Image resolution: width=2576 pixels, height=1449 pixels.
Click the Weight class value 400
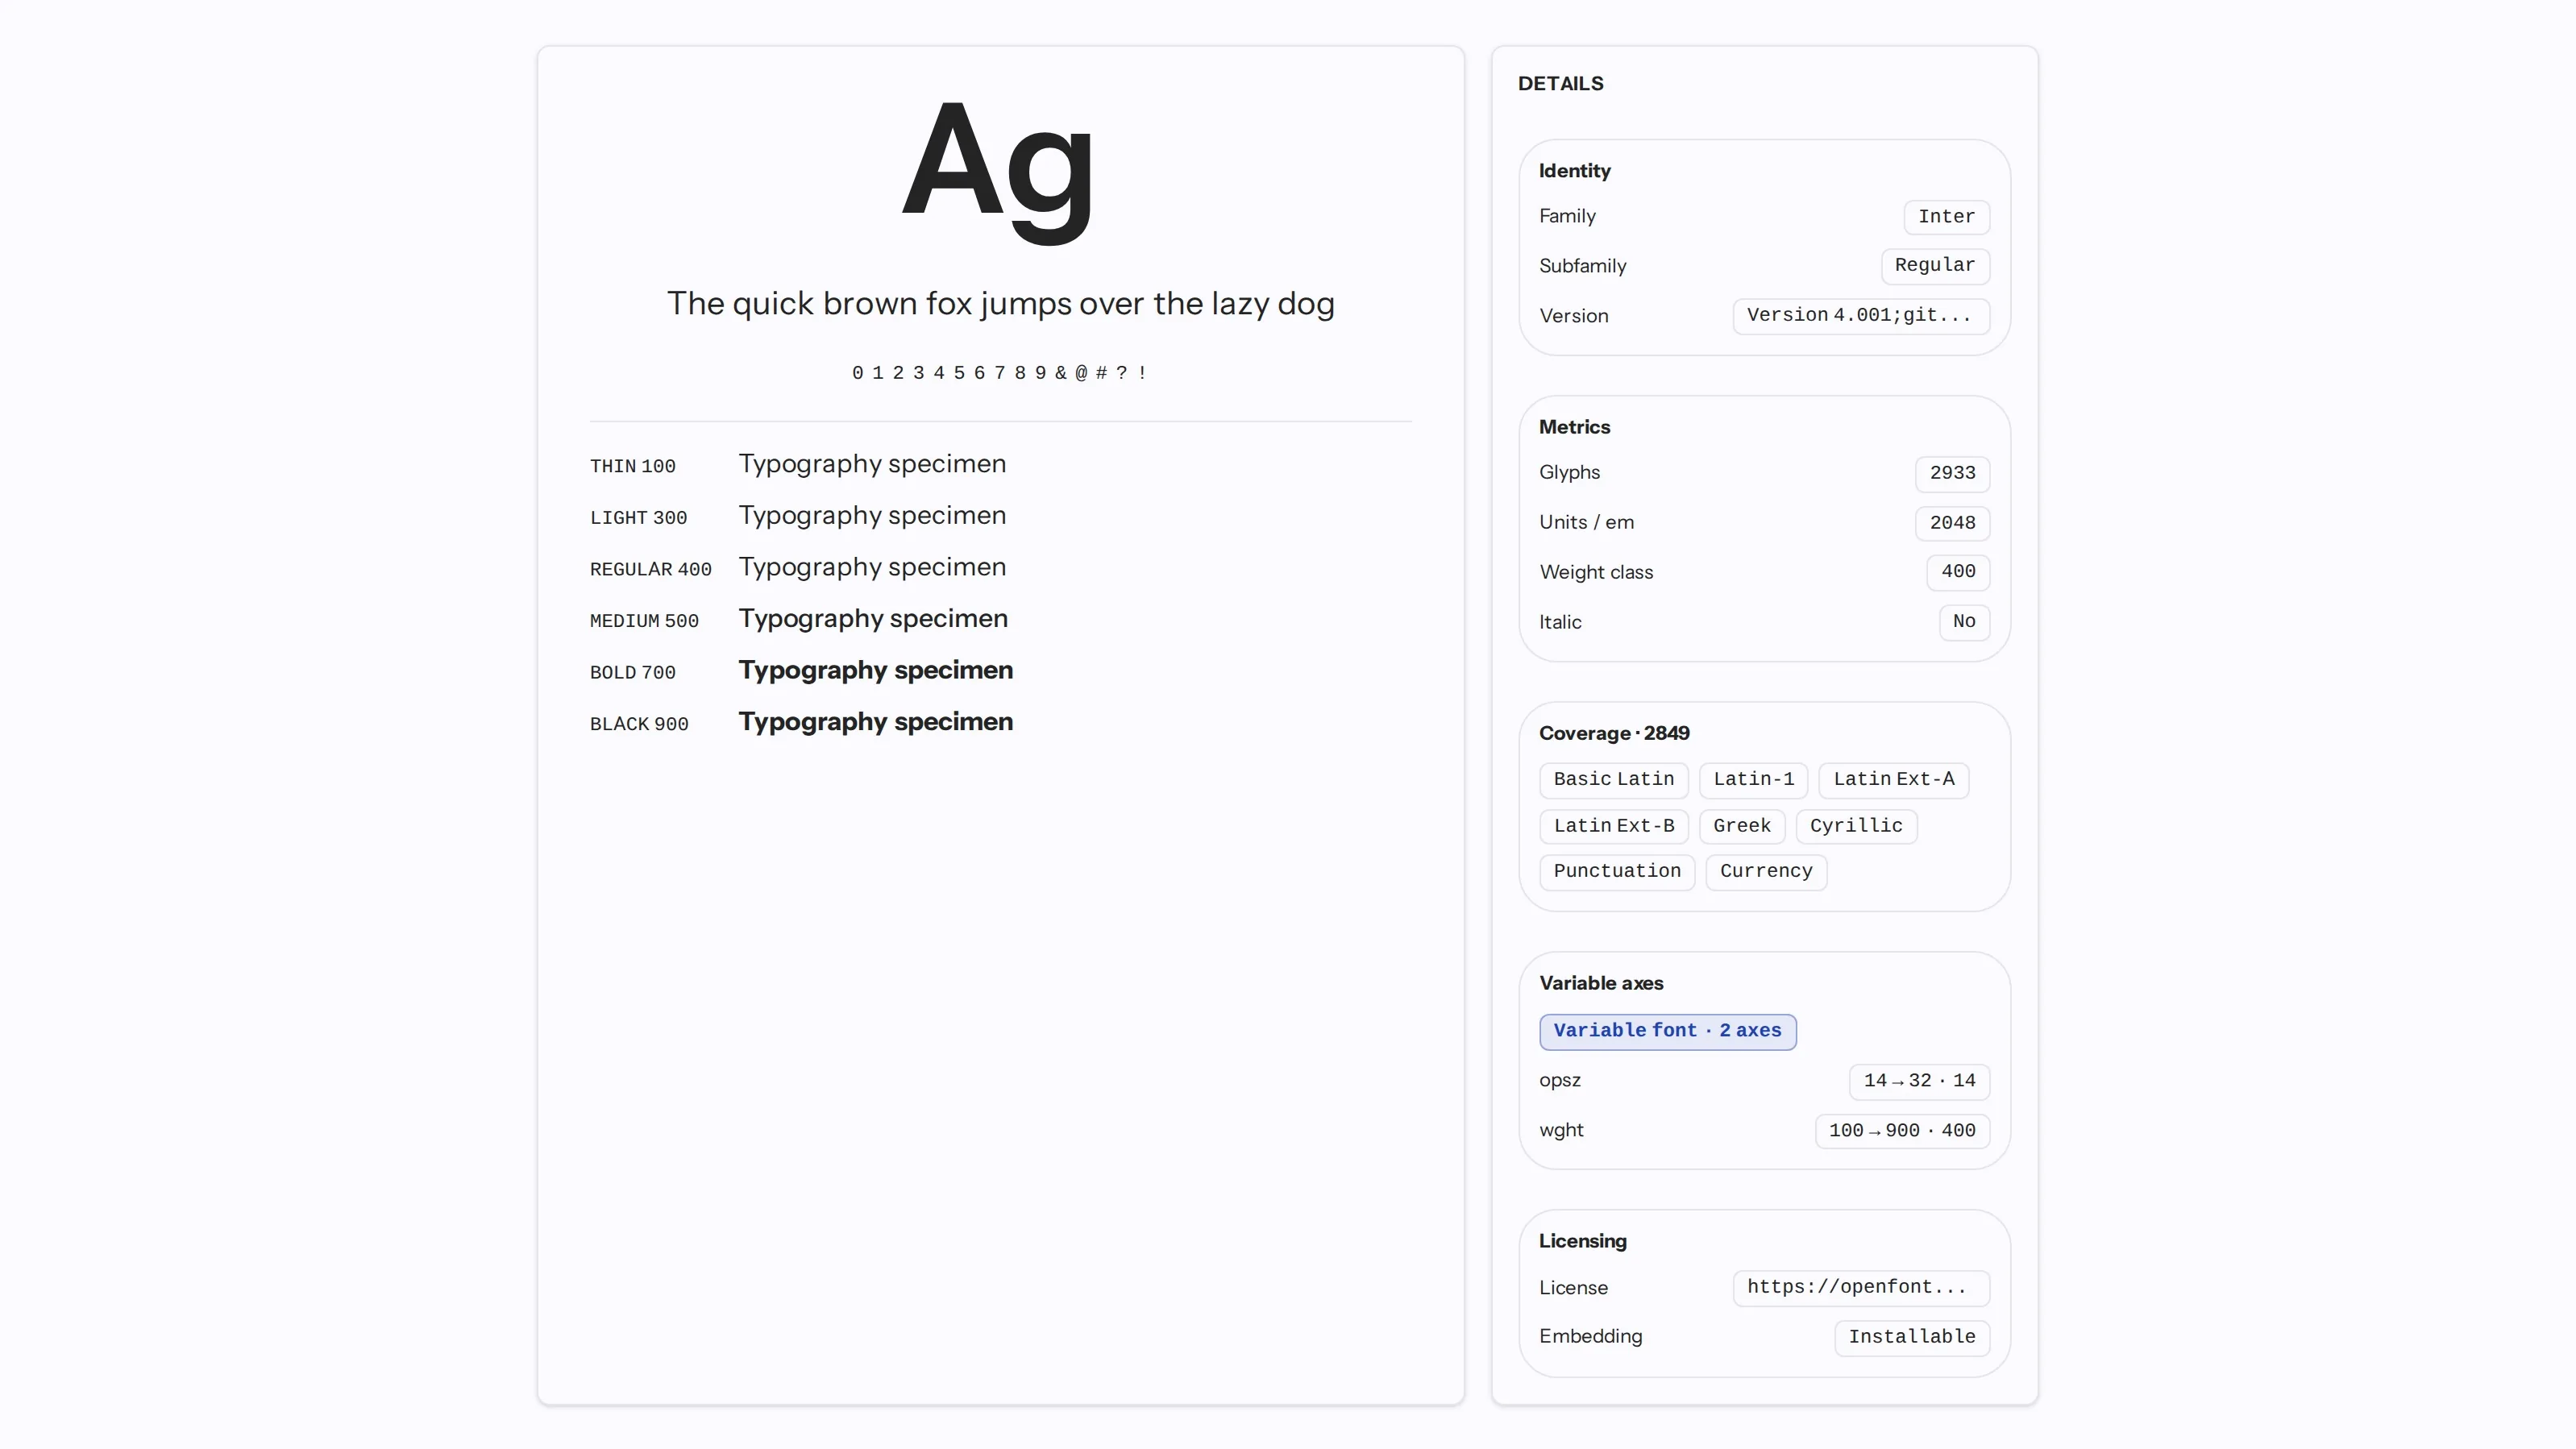(x=1958, y=572)
